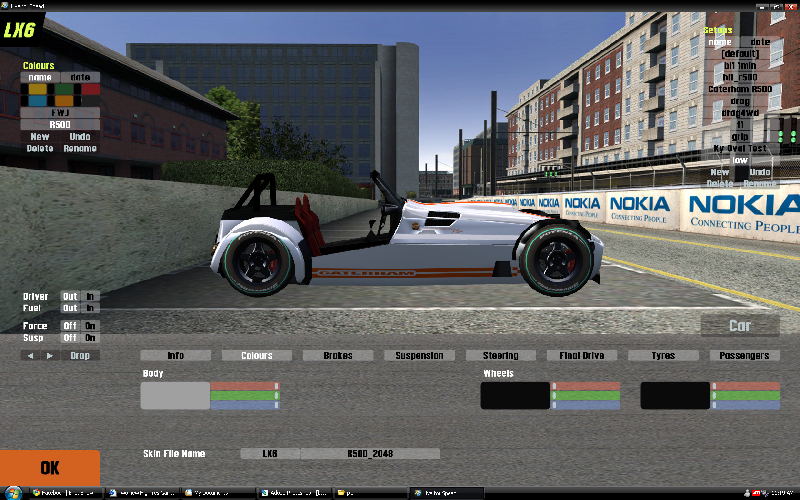The height and width of the screenshot is (500, 800).
Task: Switch to the Tyres tab
Action: pos(663,355)
